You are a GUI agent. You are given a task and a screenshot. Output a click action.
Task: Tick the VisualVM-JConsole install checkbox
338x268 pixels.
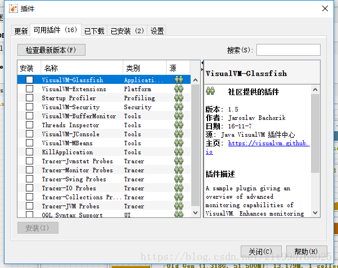pos(30,134)
